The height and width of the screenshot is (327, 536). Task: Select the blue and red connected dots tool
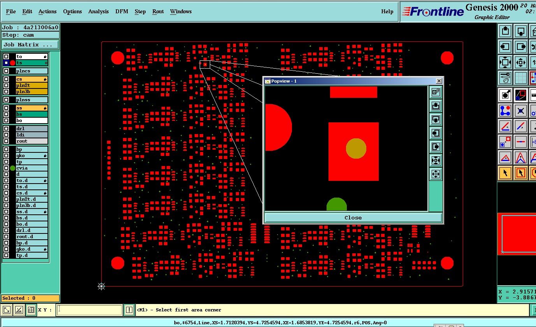505,111
